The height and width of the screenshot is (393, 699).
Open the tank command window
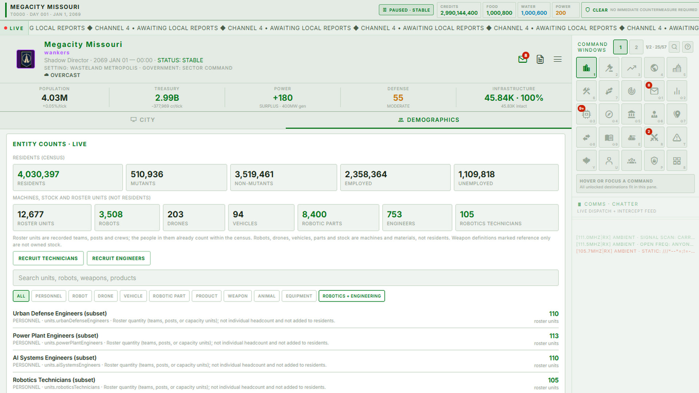(631, 138)
